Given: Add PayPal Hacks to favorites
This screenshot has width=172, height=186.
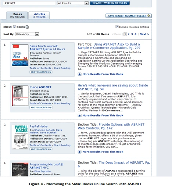Looking at the screenshot, I should 41,149.
